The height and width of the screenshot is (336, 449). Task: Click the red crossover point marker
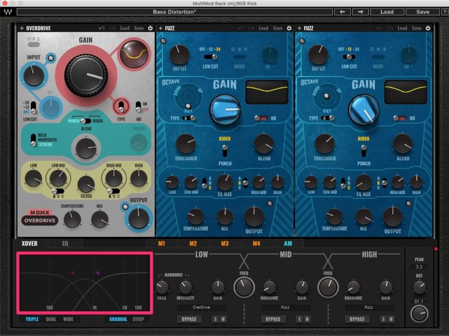[x=73, y=273]
